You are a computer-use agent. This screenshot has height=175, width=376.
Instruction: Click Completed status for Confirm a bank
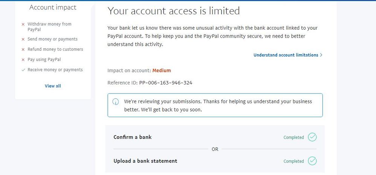[293, 137]
